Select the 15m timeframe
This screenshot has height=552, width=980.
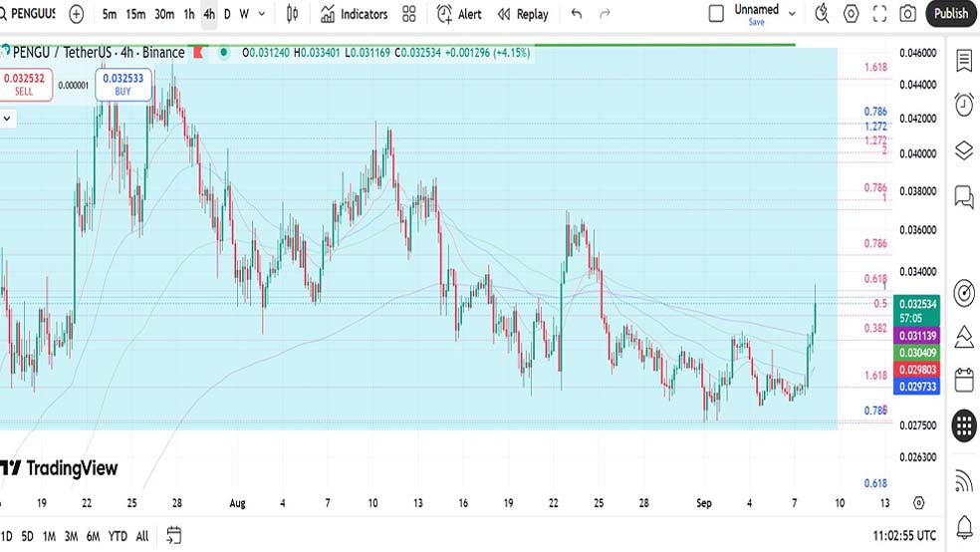[135, 14]
